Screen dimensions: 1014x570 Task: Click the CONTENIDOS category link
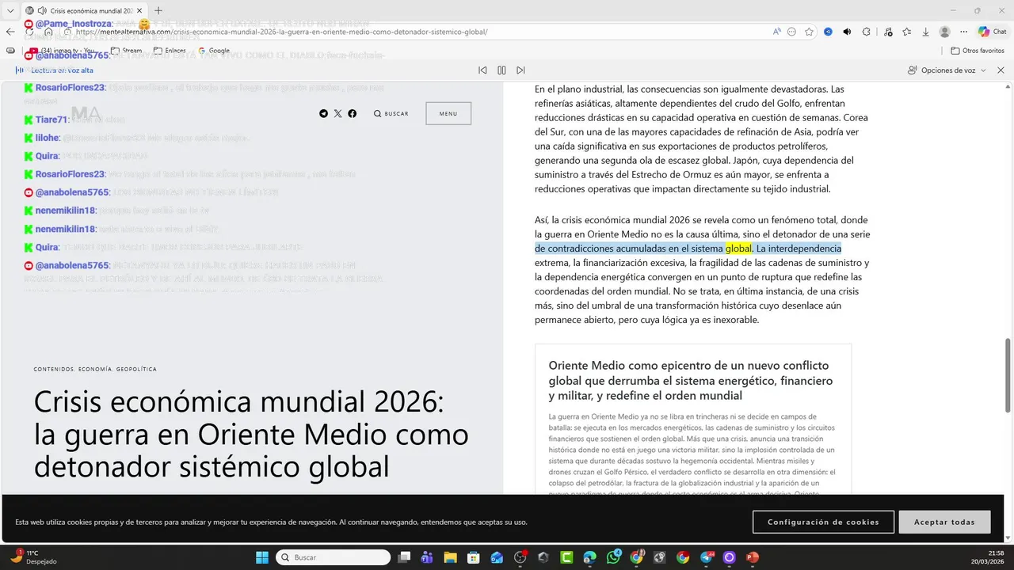point(53,369)
